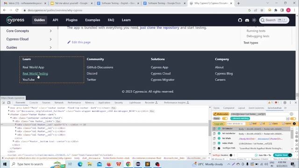Open the Careers footer link

coord(220,80)
